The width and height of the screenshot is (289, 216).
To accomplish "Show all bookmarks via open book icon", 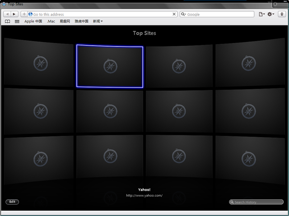I will coord(7,21).
